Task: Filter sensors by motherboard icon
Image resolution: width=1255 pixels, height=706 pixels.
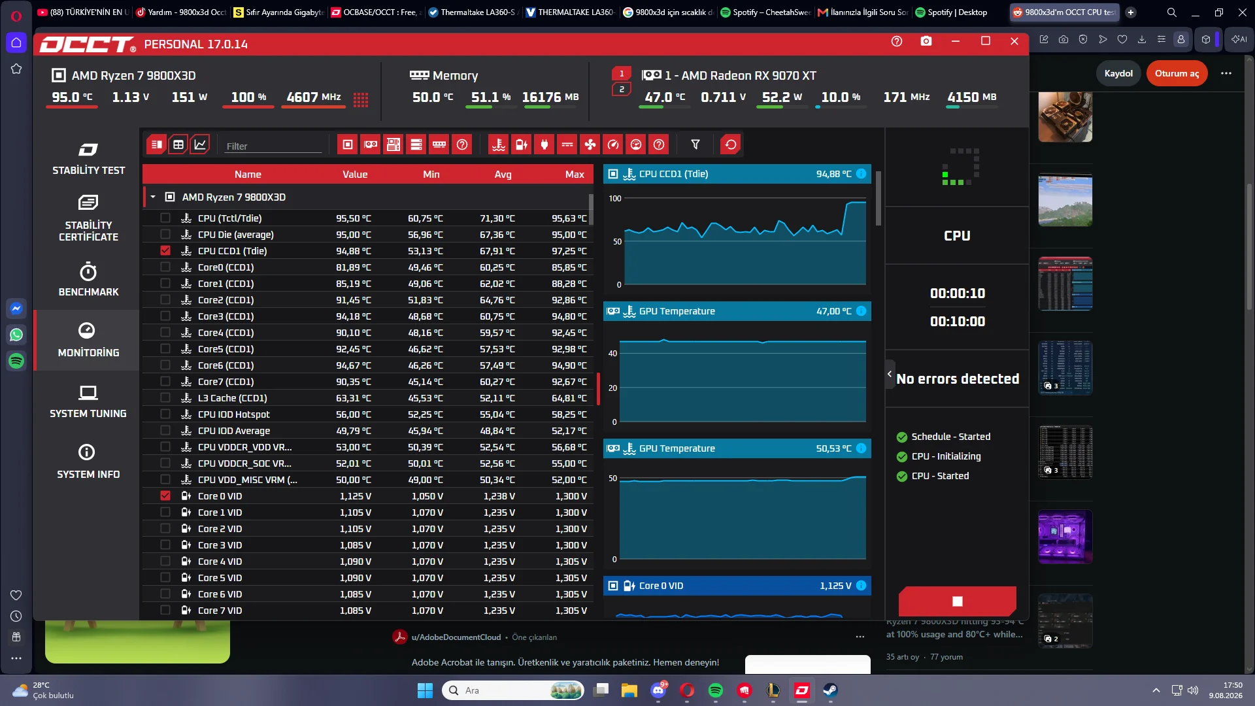Action: (x=393, y=144)
